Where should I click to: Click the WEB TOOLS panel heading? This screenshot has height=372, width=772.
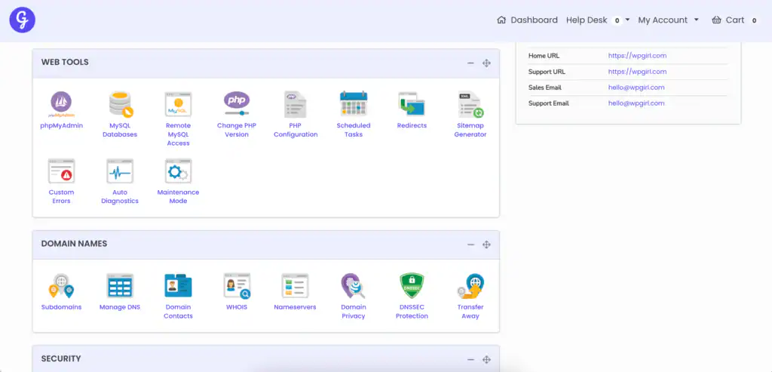(65, 62)
